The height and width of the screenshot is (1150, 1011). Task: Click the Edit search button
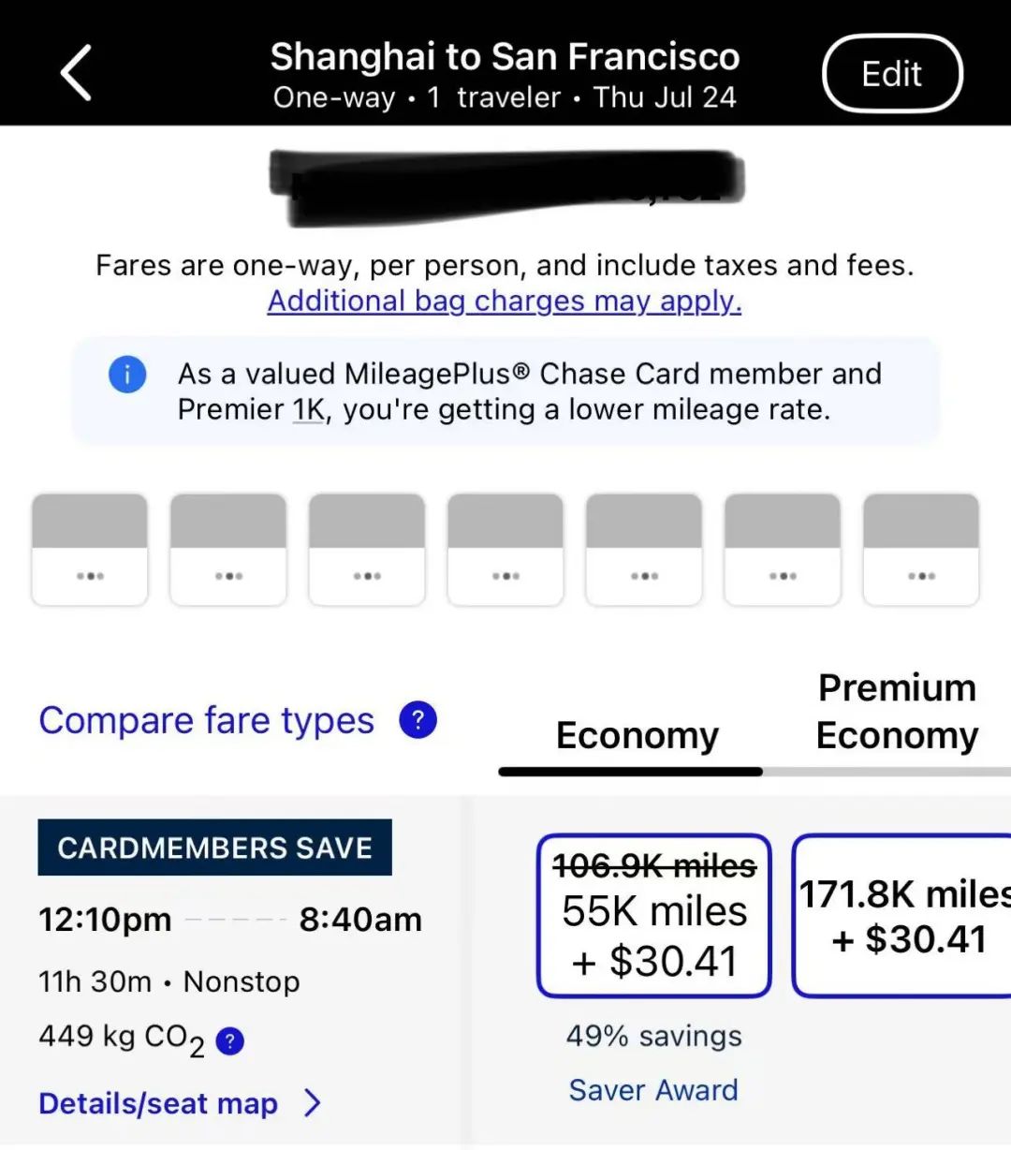point(891,74)
